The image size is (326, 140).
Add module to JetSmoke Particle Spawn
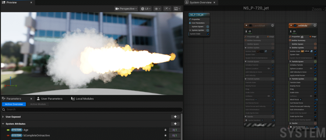[x=315, y=61]
